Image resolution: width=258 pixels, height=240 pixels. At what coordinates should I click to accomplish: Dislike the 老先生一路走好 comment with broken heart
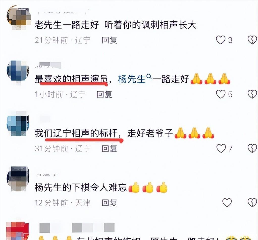click(252, 40)
